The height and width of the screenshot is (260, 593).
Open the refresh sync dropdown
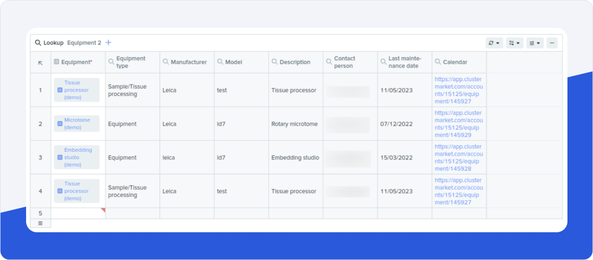[494, 43]
